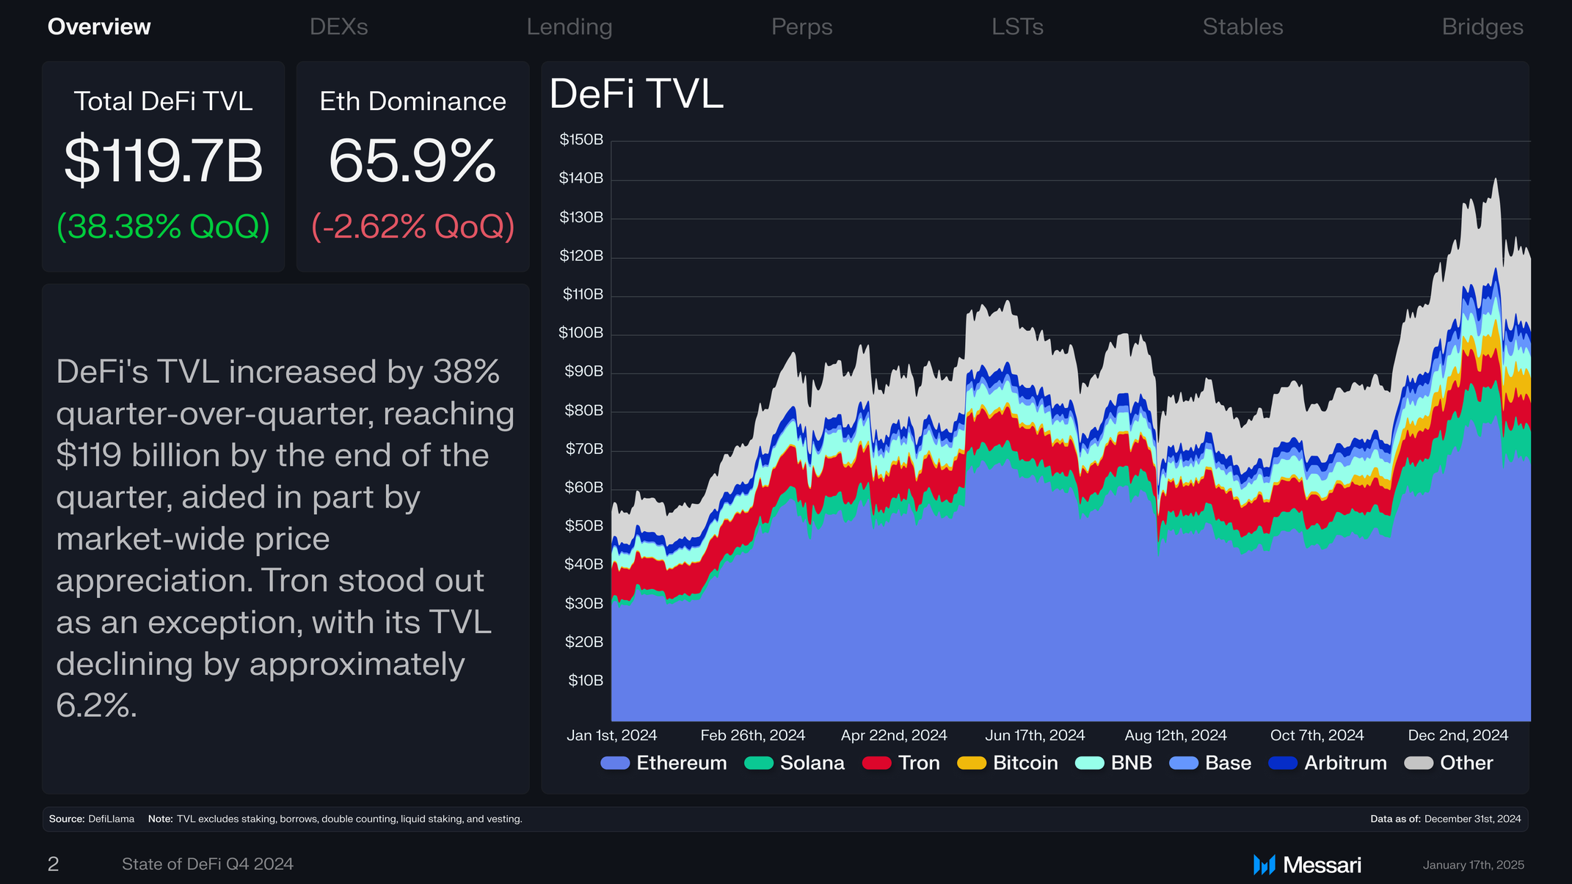Click the paragraph starting "DeFi's TVL increased"
Viewport: 1572px width, 884px height.
pyautogui.click(x=285, y=538)
